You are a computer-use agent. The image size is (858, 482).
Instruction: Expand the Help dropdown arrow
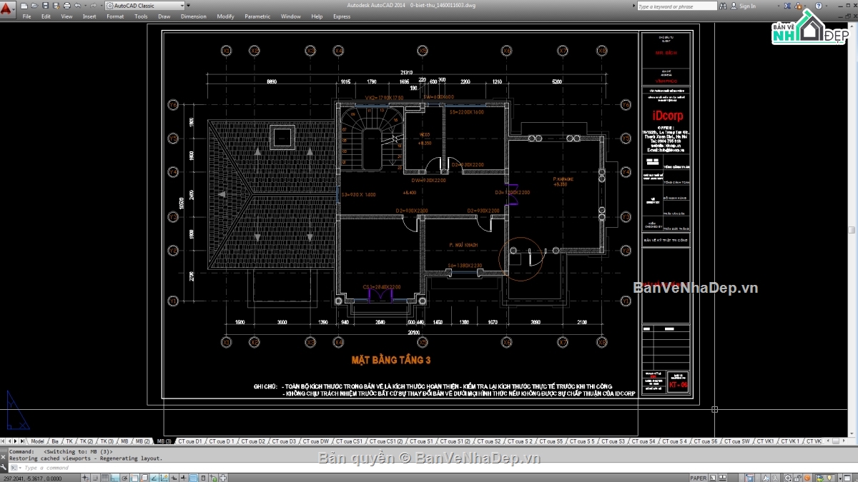click(827, 6)
